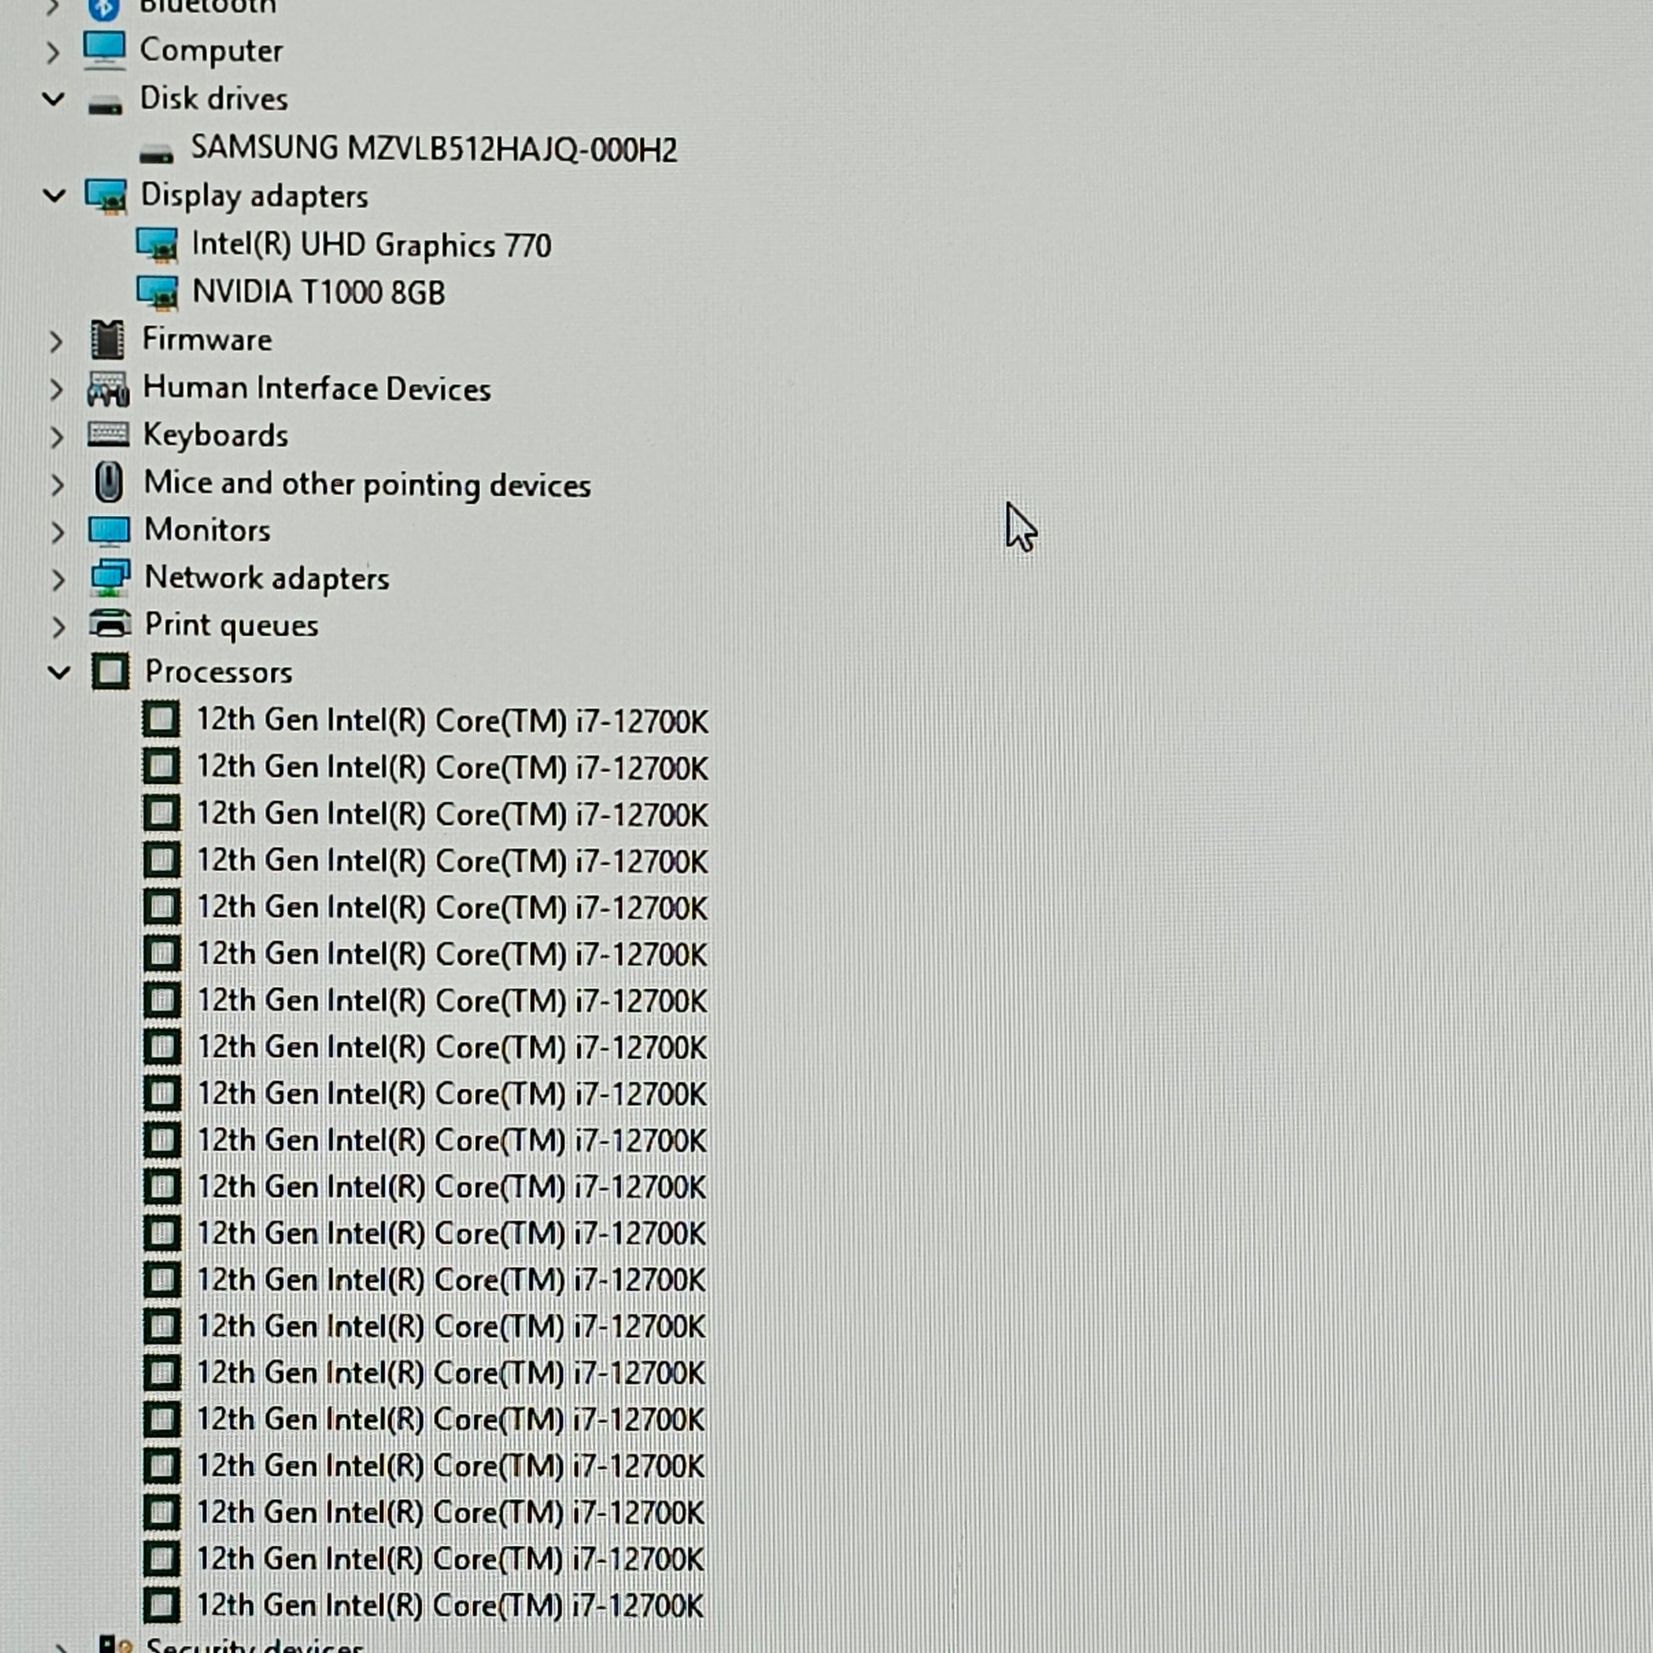Select SAMSUNG MZVLB512HAJQ-000H2 drive
The image size is (1653, 1653).
point(433,150)
